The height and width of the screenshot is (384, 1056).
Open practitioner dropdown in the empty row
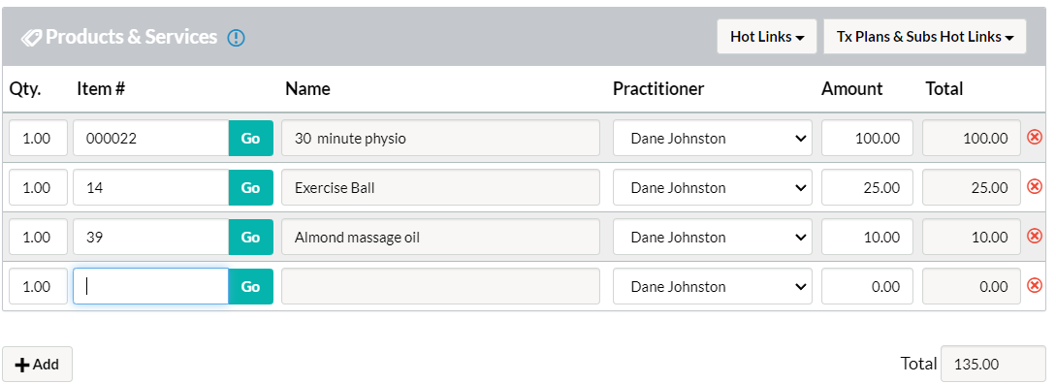point(712,286)
